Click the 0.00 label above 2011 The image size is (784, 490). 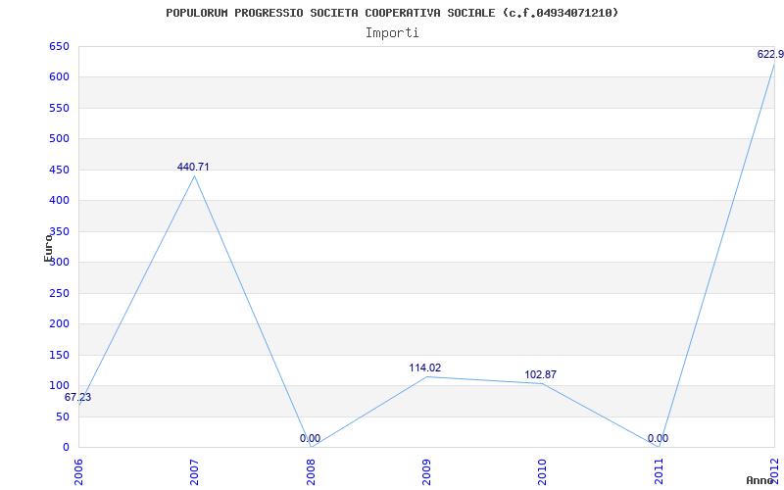(x=658, y=438)
